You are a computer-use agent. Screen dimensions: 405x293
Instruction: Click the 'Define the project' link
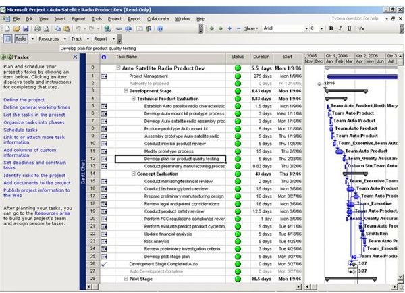24,100
